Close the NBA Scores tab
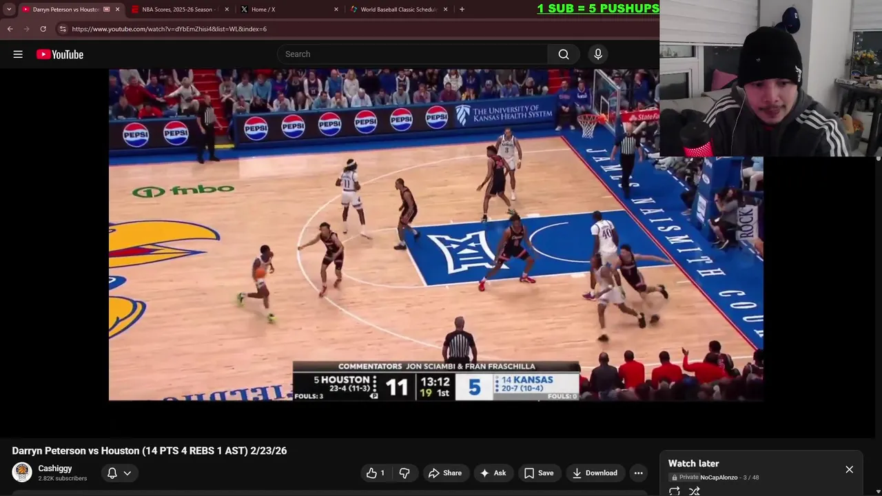Screen dimensions: 882x496 (x=227, y=10)
